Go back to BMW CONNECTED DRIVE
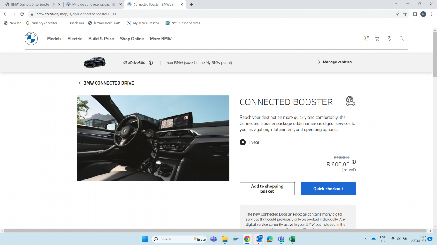The width and height of the screenshot is (437, 245). [106, 83]
